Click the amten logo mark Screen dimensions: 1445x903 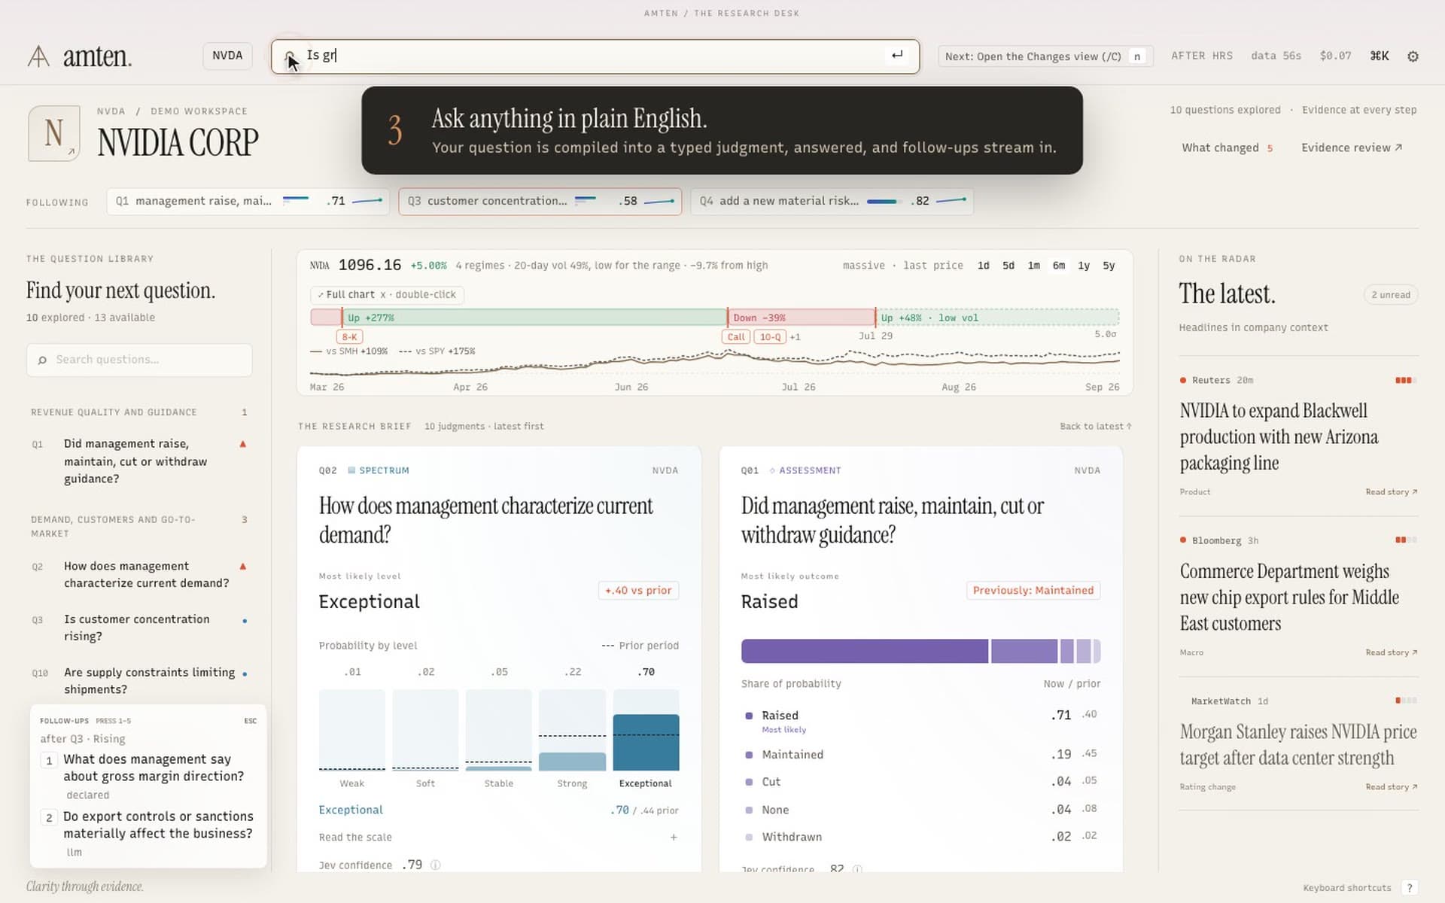38,56
